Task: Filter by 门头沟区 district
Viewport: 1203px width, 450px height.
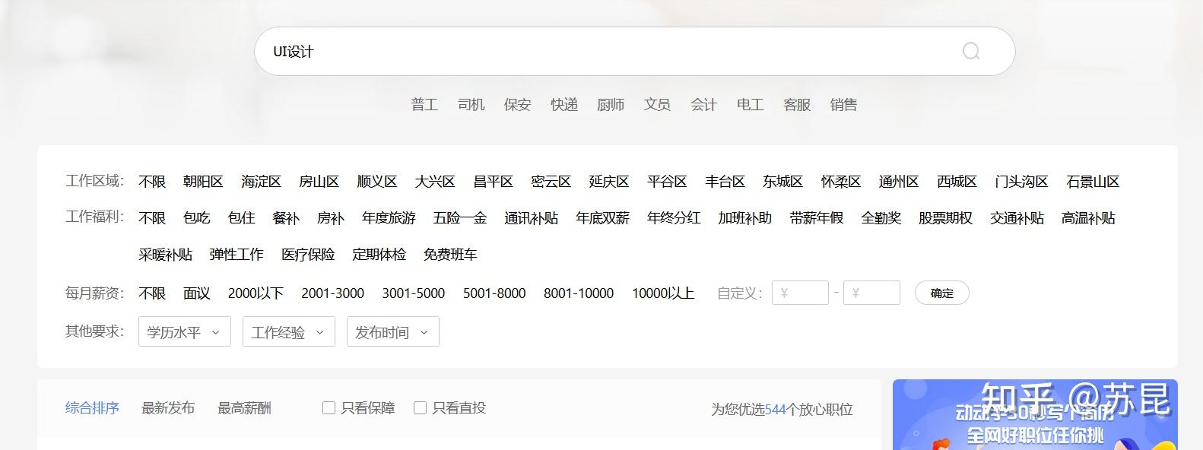Action: [x=1021, y=182]
